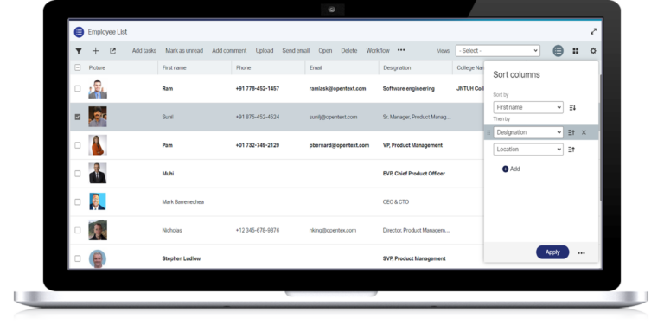
Task: Remove the Designation sort row
Action: coord(584,132)
